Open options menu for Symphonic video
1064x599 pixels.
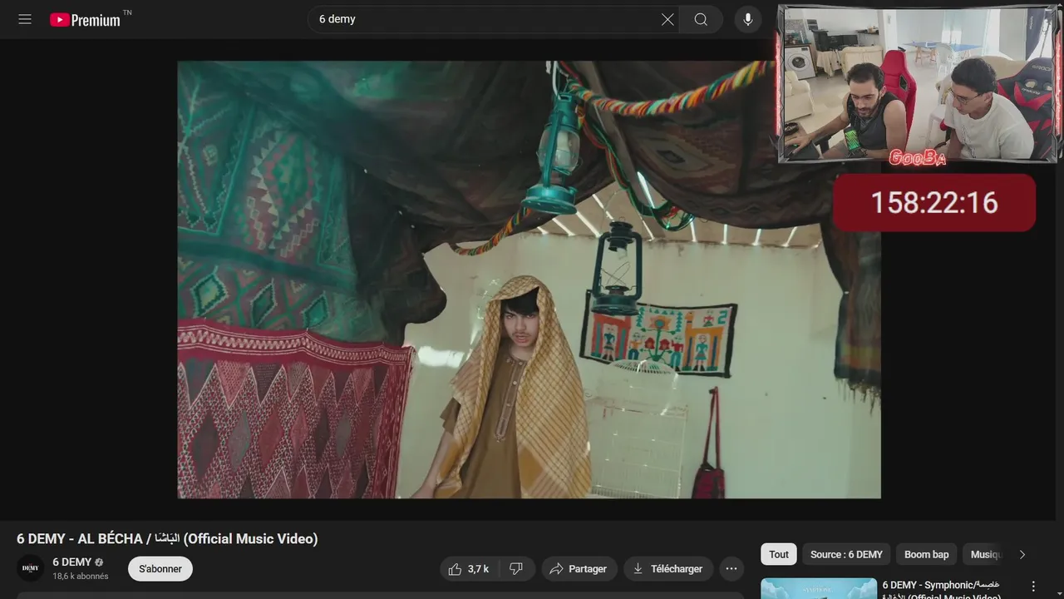point(1034,587)
